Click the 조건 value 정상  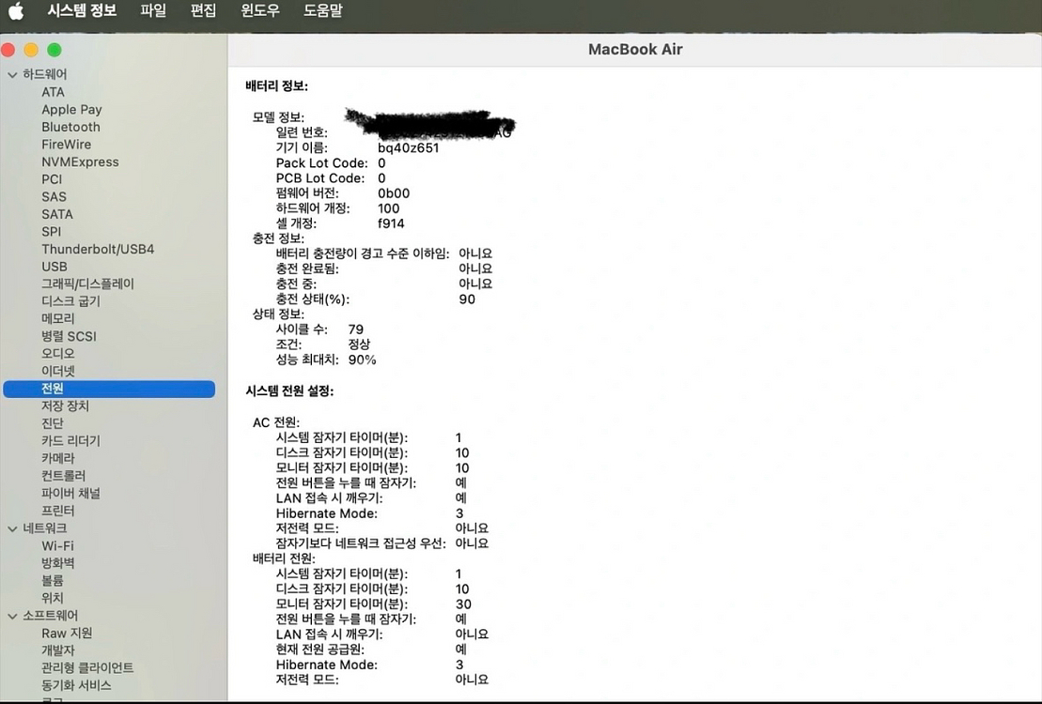(359, 344)
